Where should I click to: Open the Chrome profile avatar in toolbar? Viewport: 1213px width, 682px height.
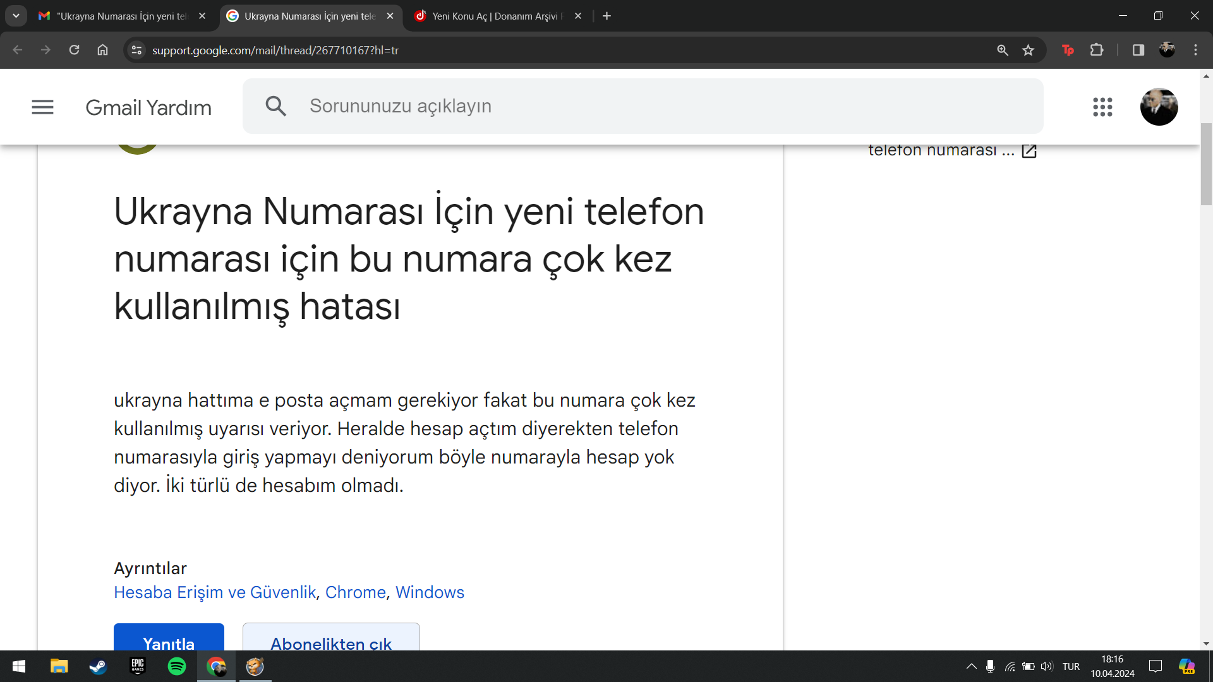pyautogui.click(x=1167, y=50)
